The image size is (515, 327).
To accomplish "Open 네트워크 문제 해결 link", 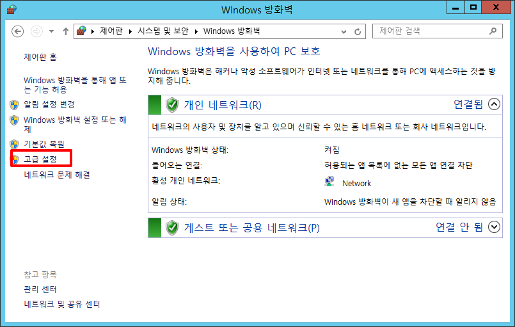I will coord(57,175).
